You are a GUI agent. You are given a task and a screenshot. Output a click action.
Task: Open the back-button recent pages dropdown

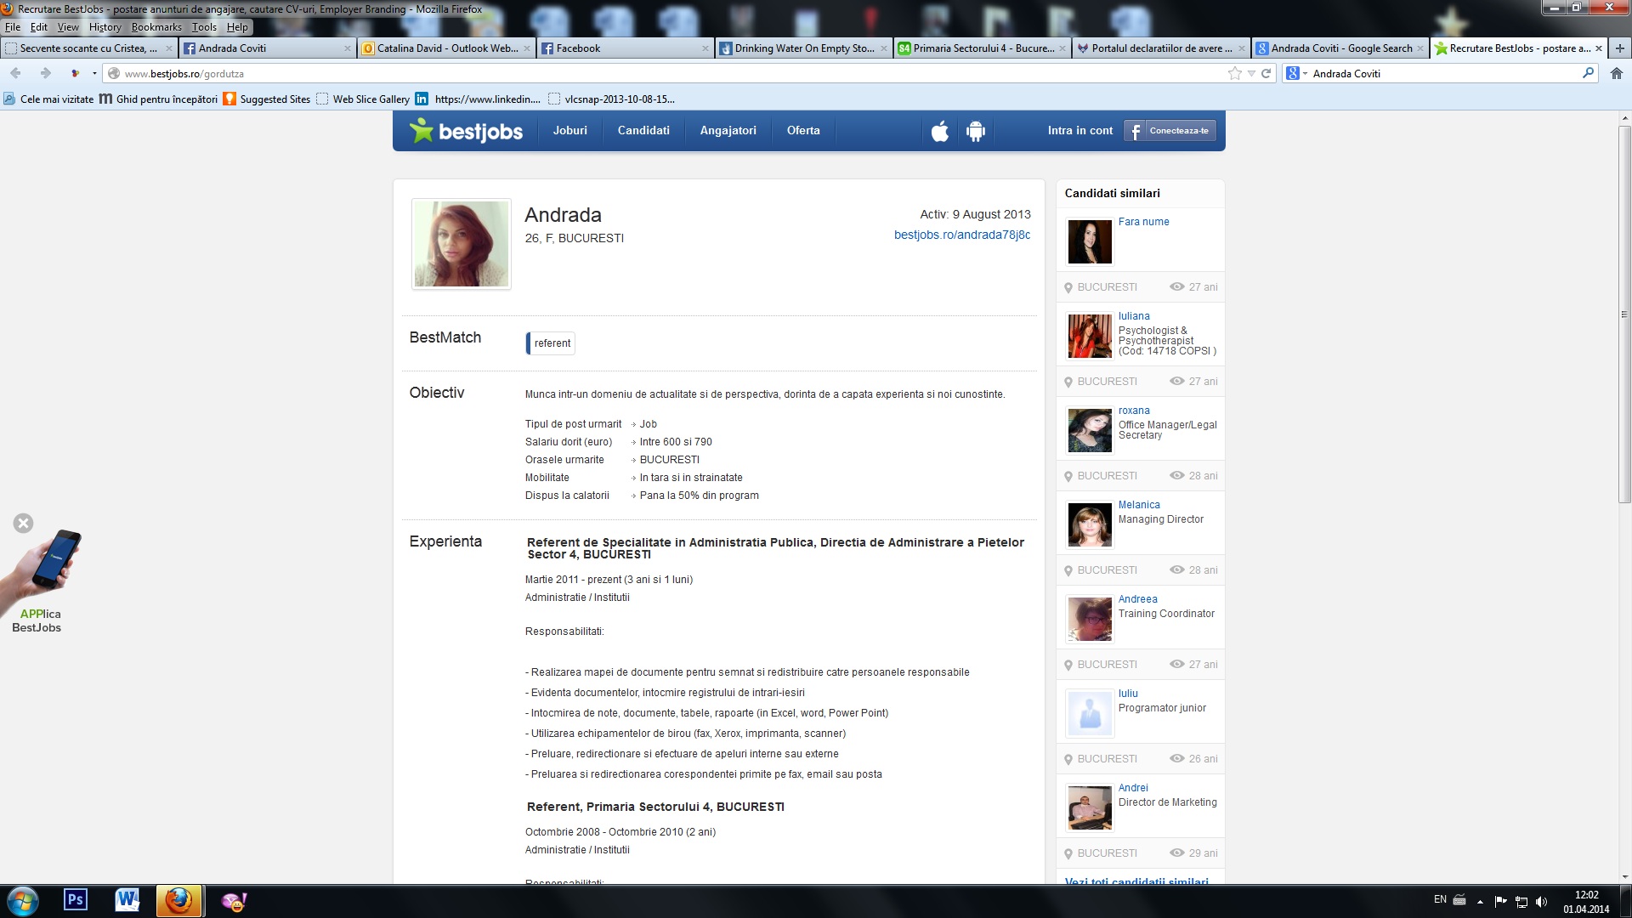[x=93, y=74]
